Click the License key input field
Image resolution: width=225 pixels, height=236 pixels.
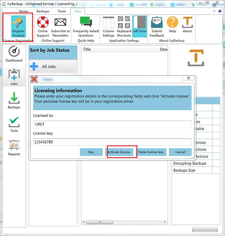[112, 142]
